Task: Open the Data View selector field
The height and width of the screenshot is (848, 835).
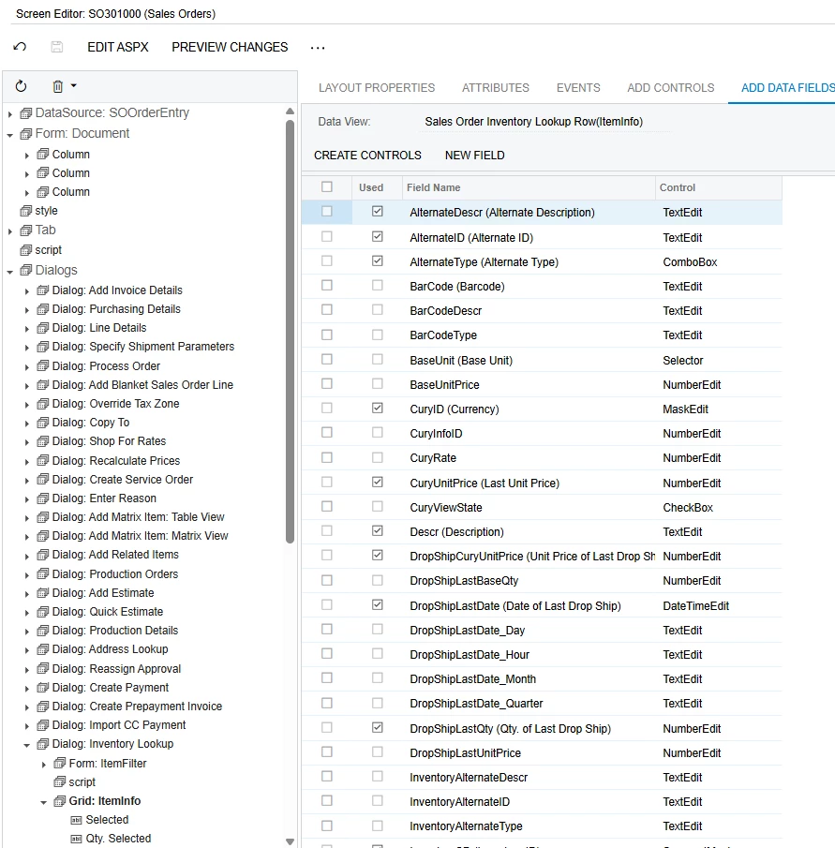Action: [545, 122]
